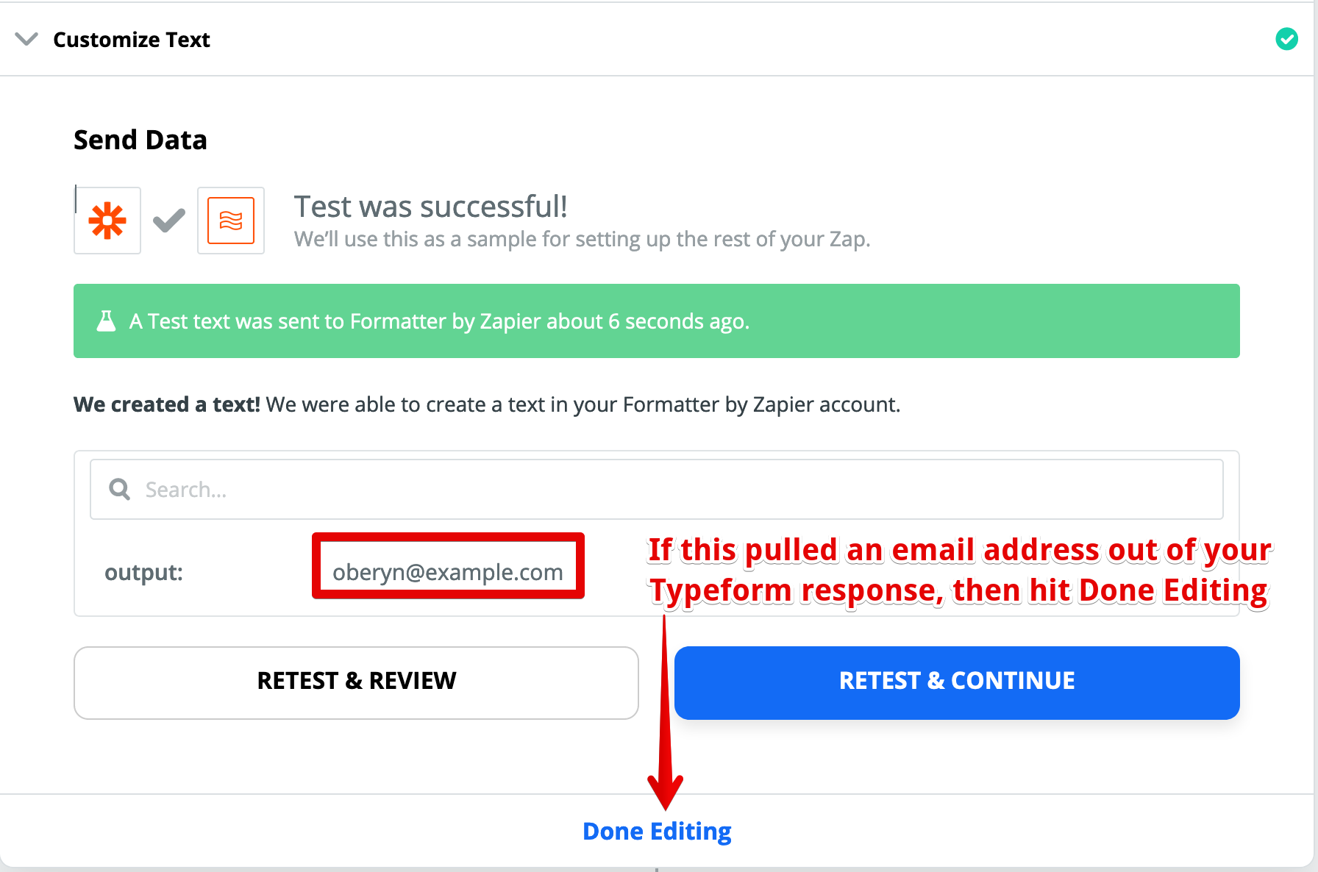This screenshot has width=1318, height=872.
Task: Collapse the Customize Text section chevron
Action: coord(26,39)
